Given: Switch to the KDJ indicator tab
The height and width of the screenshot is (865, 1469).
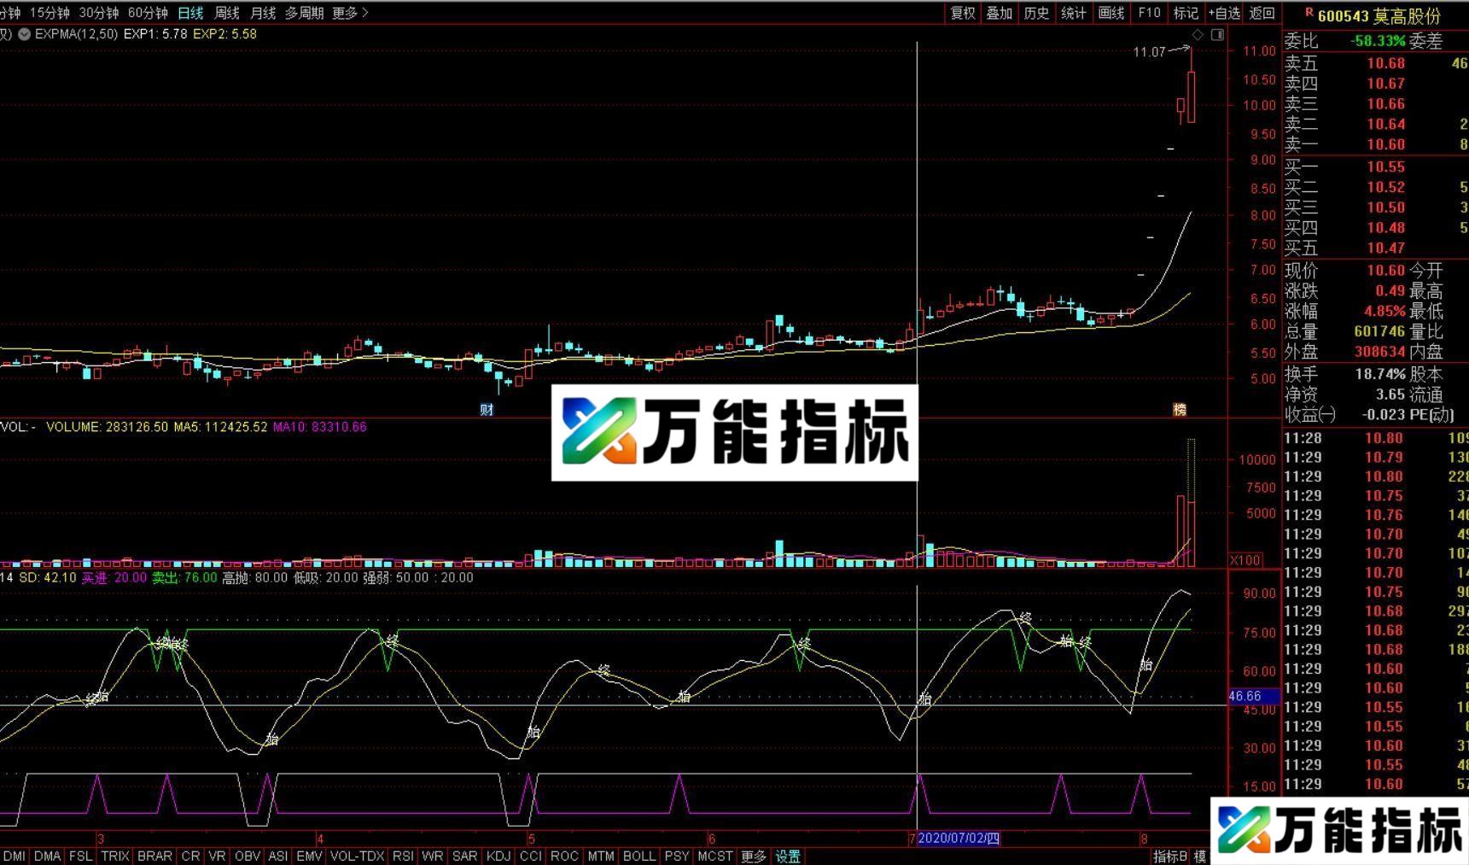Looking at the screenshot, I should click(x=498, y=856).
